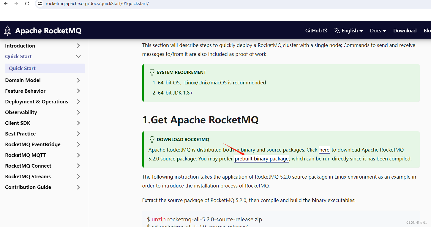Reload the page using the refresh icon
The width and height of the screenshot is (431, 227).
click(27, 4)
